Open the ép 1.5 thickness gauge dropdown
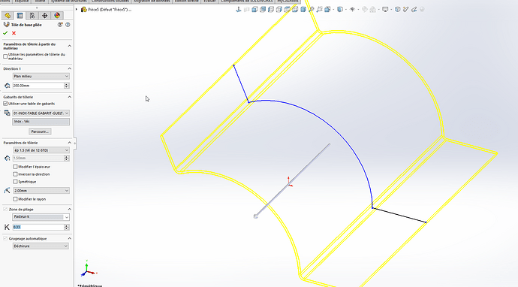 point(41,150)
